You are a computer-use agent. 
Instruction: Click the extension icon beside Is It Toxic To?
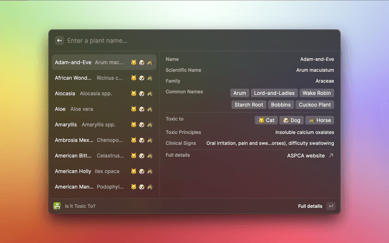coord(57,206)
